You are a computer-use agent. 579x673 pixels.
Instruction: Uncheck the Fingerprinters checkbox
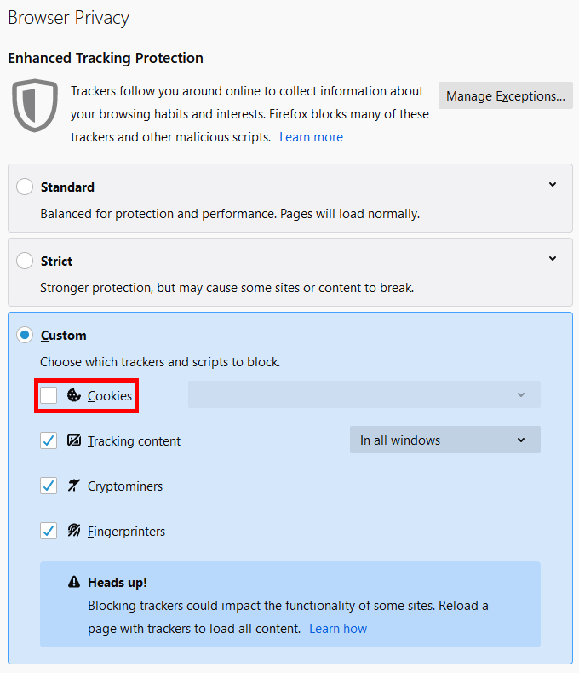49,531
